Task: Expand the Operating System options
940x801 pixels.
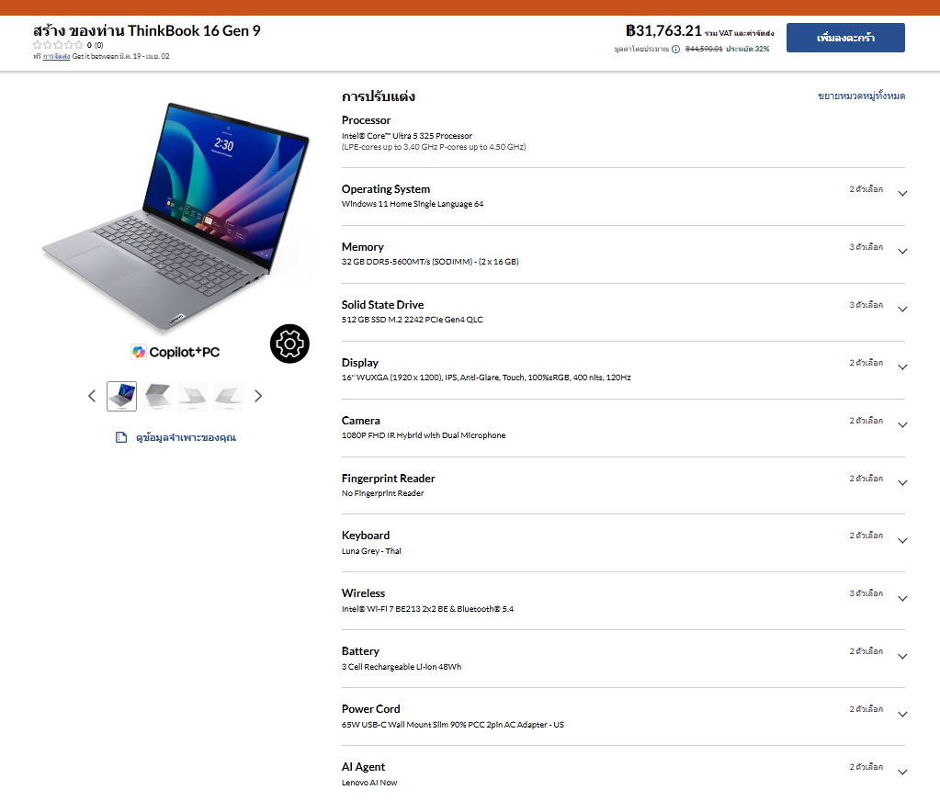Action: pos(902,194)
